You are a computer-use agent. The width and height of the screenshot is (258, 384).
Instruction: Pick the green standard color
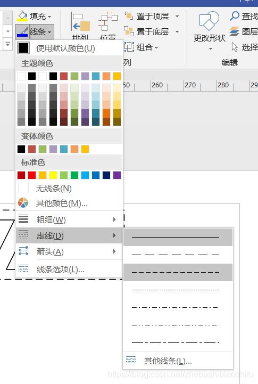[74, 175]
